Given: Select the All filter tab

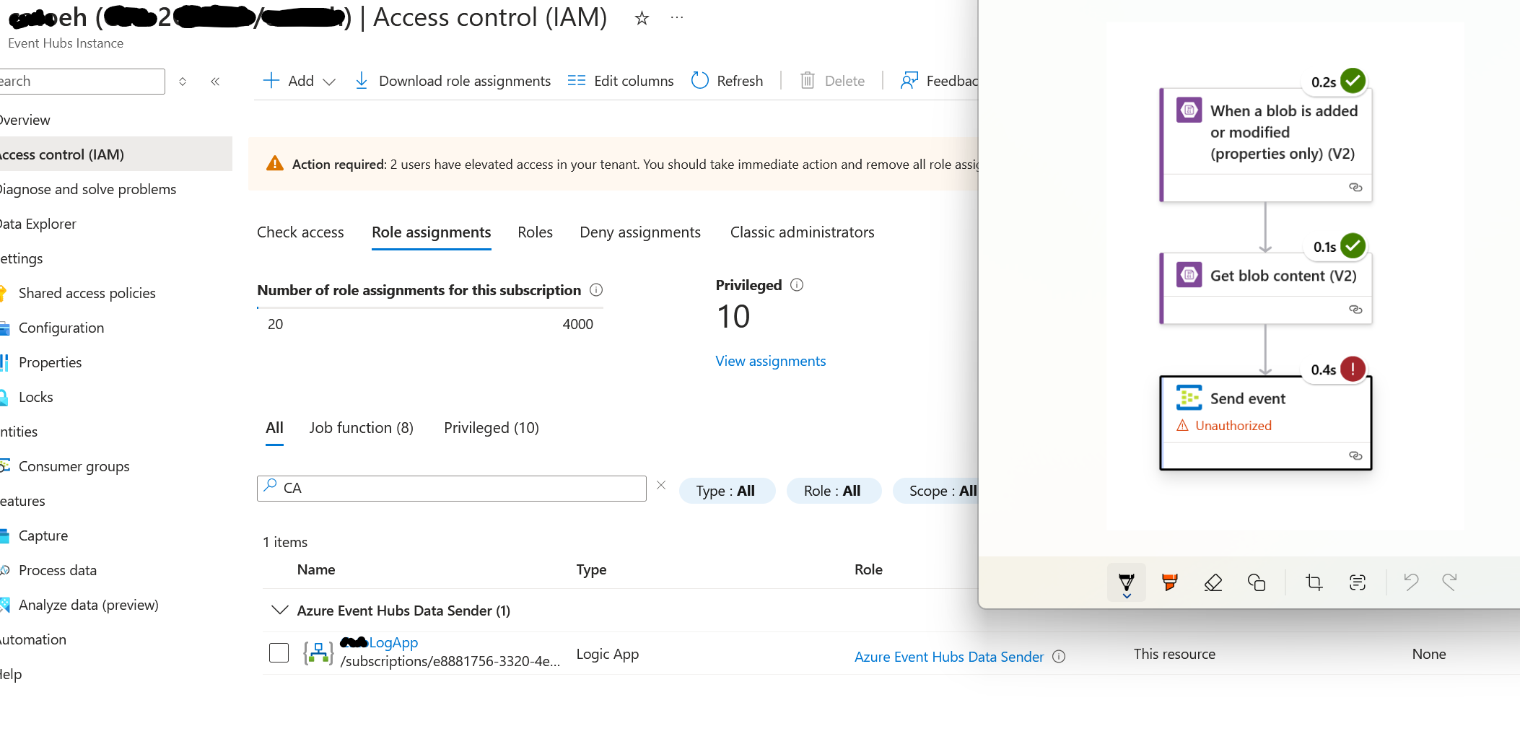Looking at the screenshot, I should pos(274,428).
